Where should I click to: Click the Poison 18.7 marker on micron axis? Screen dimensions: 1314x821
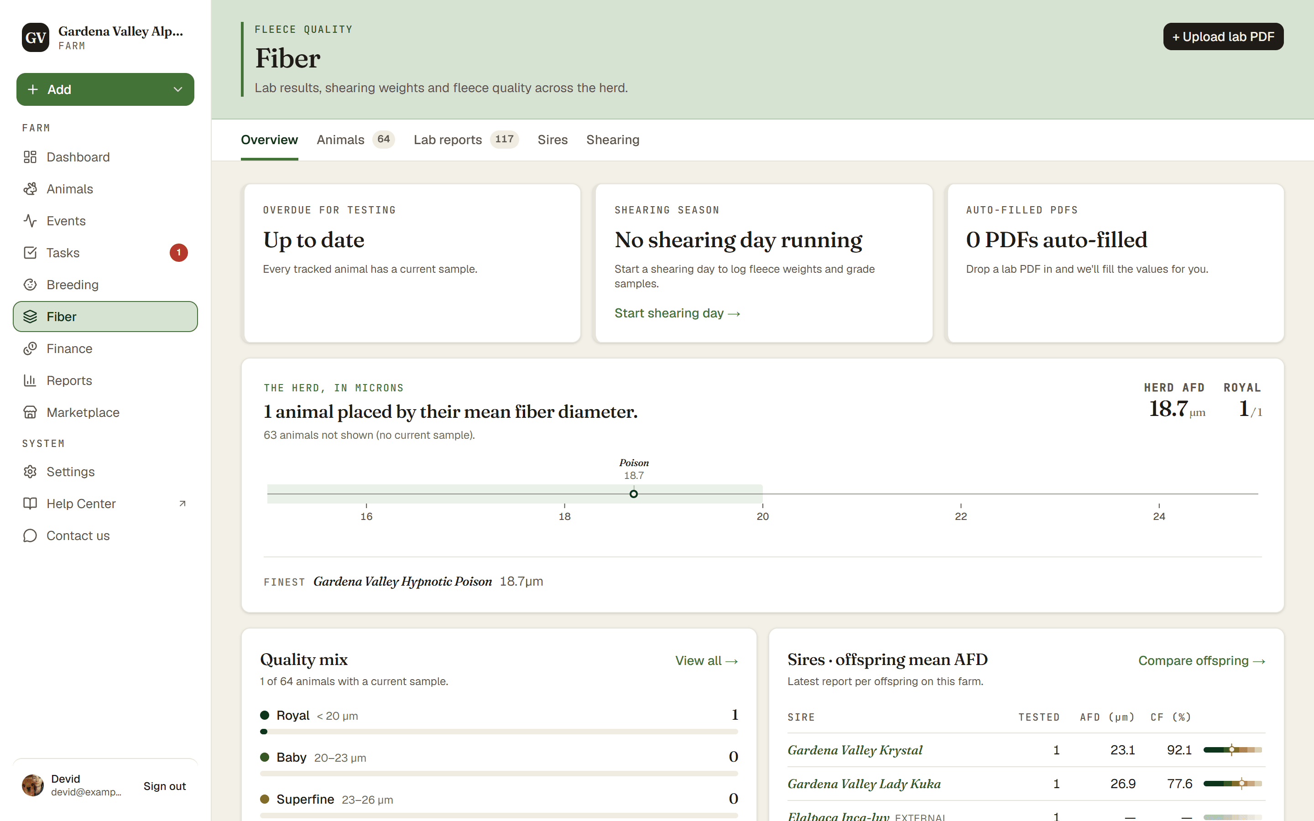(x=634, y=494)
